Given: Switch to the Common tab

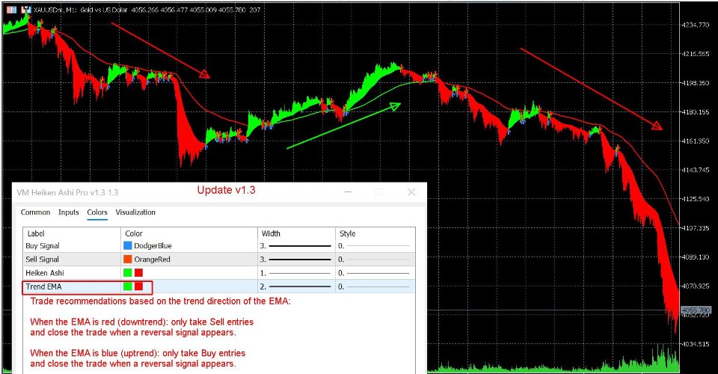Looking at the screenshot, I should (x=35, y=212).
